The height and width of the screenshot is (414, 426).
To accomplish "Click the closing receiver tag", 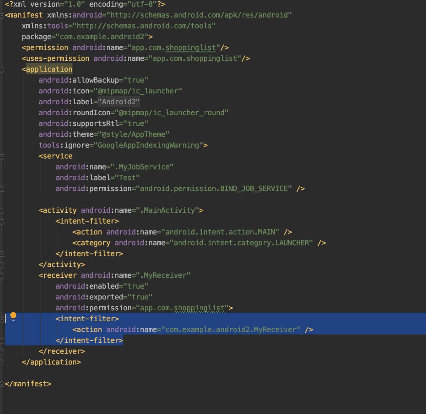I will click(x=62, y=352).
